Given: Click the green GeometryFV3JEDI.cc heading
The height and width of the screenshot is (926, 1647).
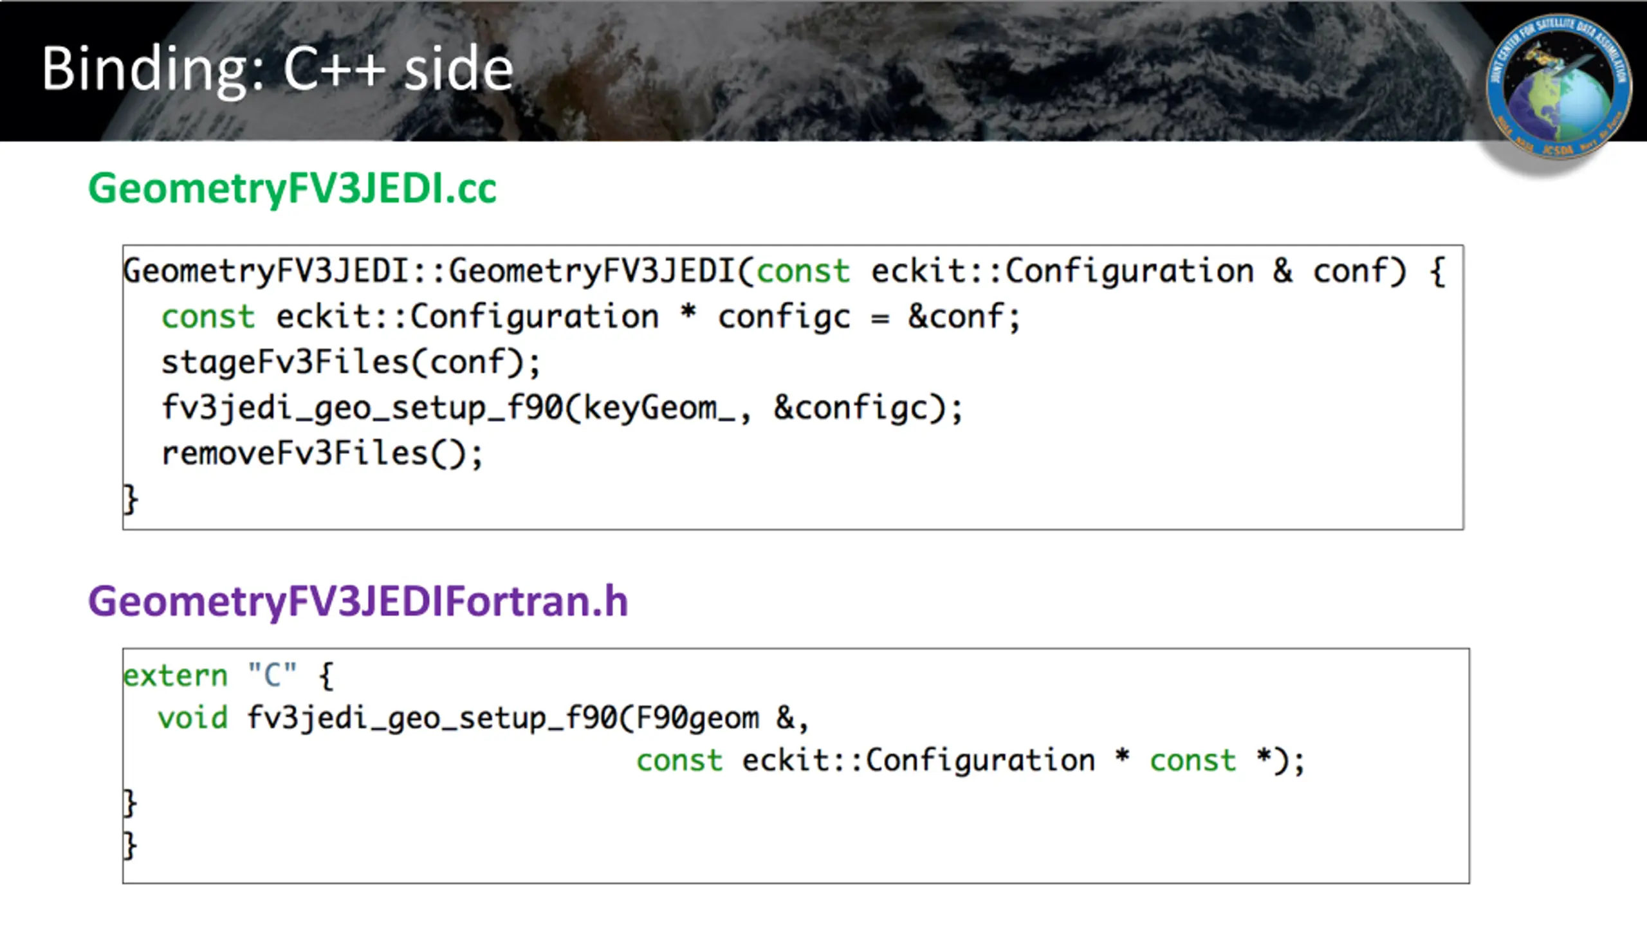Looking at the screenshot, I should (x=292, y=188).
